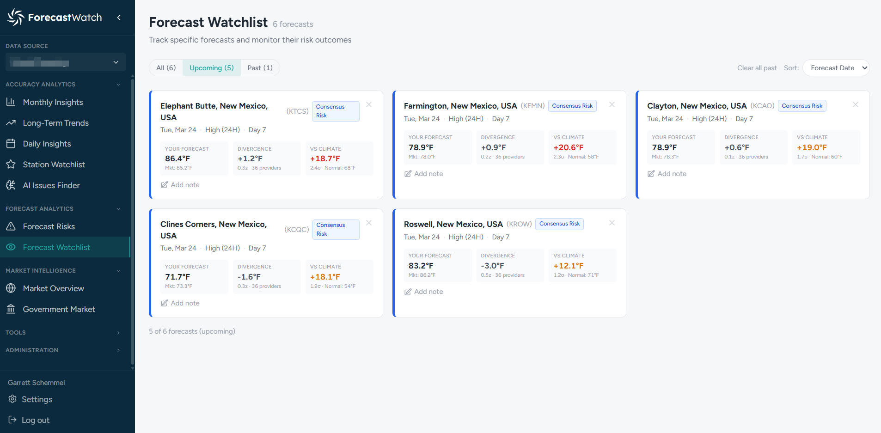Viewport: 881px width, 433px height.
Task: Click the Long-Term Trends arrow icon
Action: (11, 123)
